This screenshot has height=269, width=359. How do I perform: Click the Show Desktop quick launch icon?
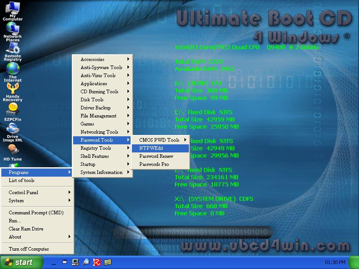(x=54, y=263)
